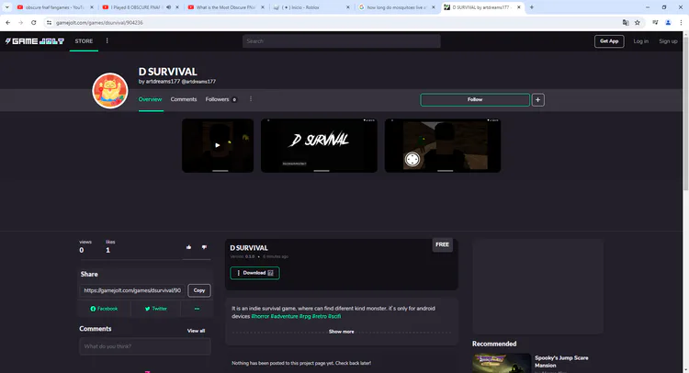
Task: Open the navbar three-dot more menu
Action: coord(107,40)
